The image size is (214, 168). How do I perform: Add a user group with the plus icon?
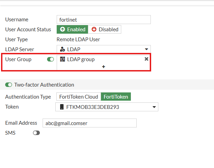(x=103, y=67)
